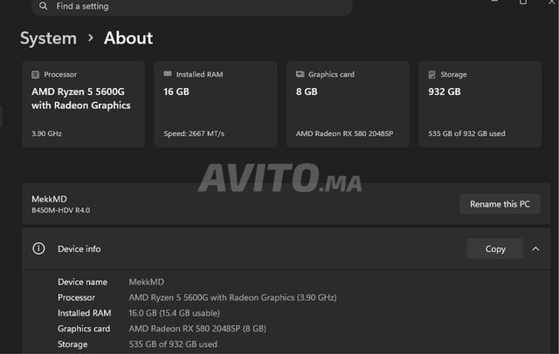
Task: Click the About breadcrumb title
Action: [128, 38]
